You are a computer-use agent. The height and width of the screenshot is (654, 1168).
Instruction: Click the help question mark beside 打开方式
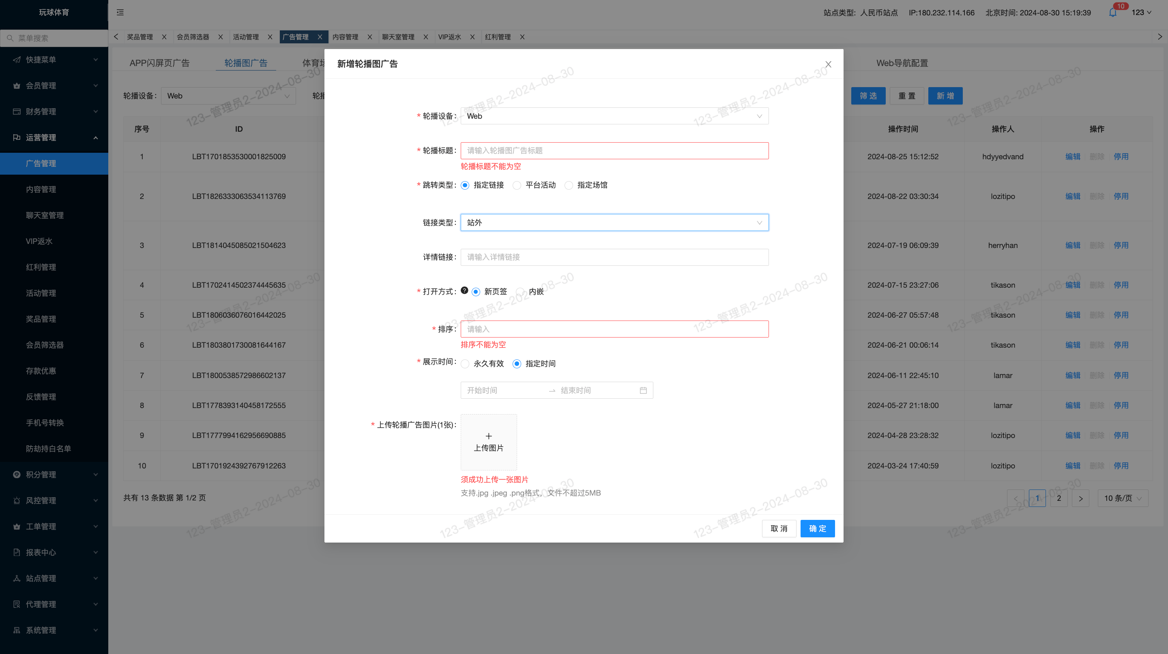[x=464, y=290]
